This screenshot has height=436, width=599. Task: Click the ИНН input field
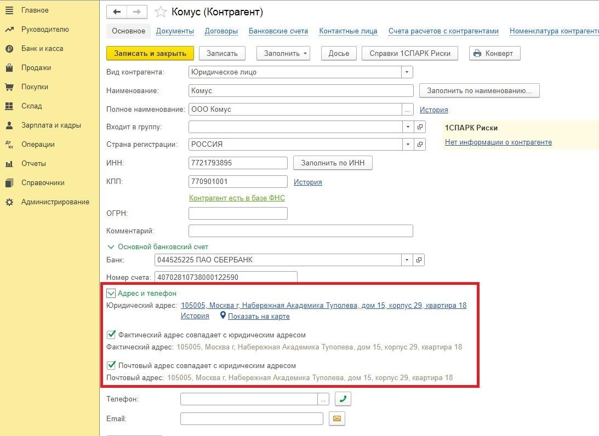click(238, 163)
